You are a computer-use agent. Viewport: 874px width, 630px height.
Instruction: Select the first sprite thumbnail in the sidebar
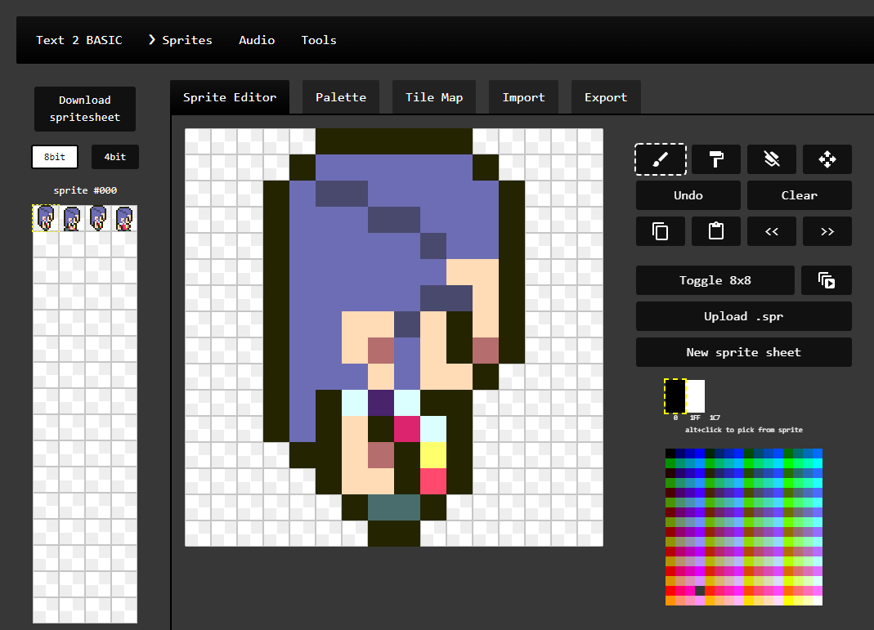pos(46,217)
